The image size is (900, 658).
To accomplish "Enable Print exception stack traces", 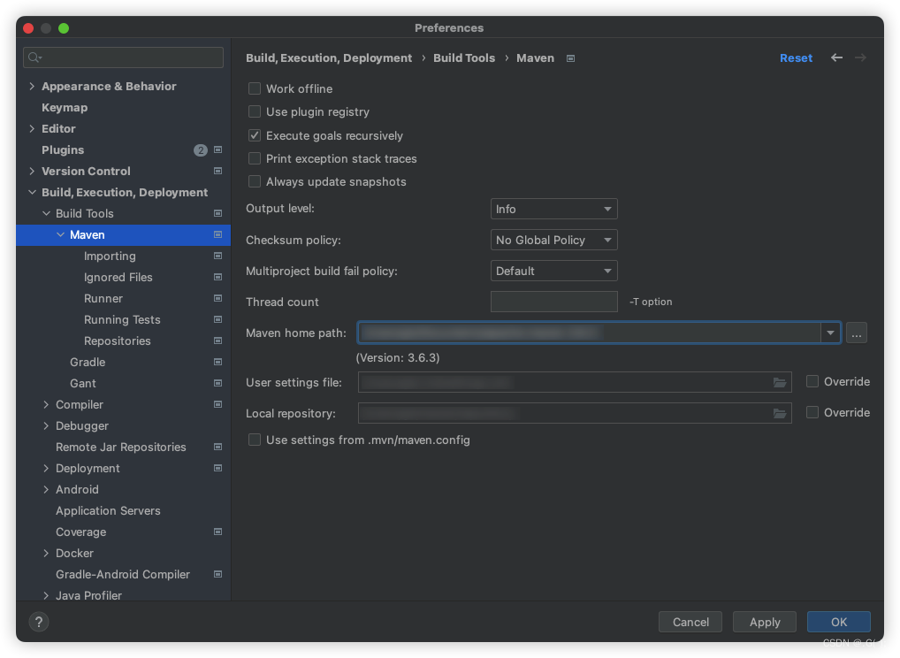I will pos(255,158).
